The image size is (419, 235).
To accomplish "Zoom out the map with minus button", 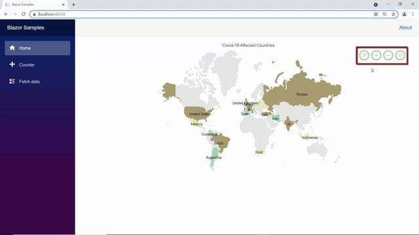I will pyautogui.click(x=388, y=55).
